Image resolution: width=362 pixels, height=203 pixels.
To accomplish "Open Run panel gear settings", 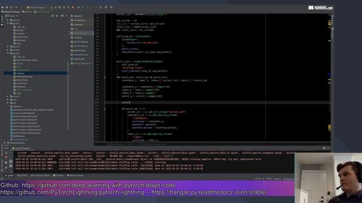I will pyautogui.click(x=324, y=148).
